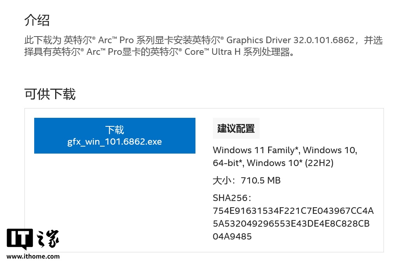This screenshot has width=401, height=264.
Task: Click the final hash line 04A9485
Action: (232, 236)
